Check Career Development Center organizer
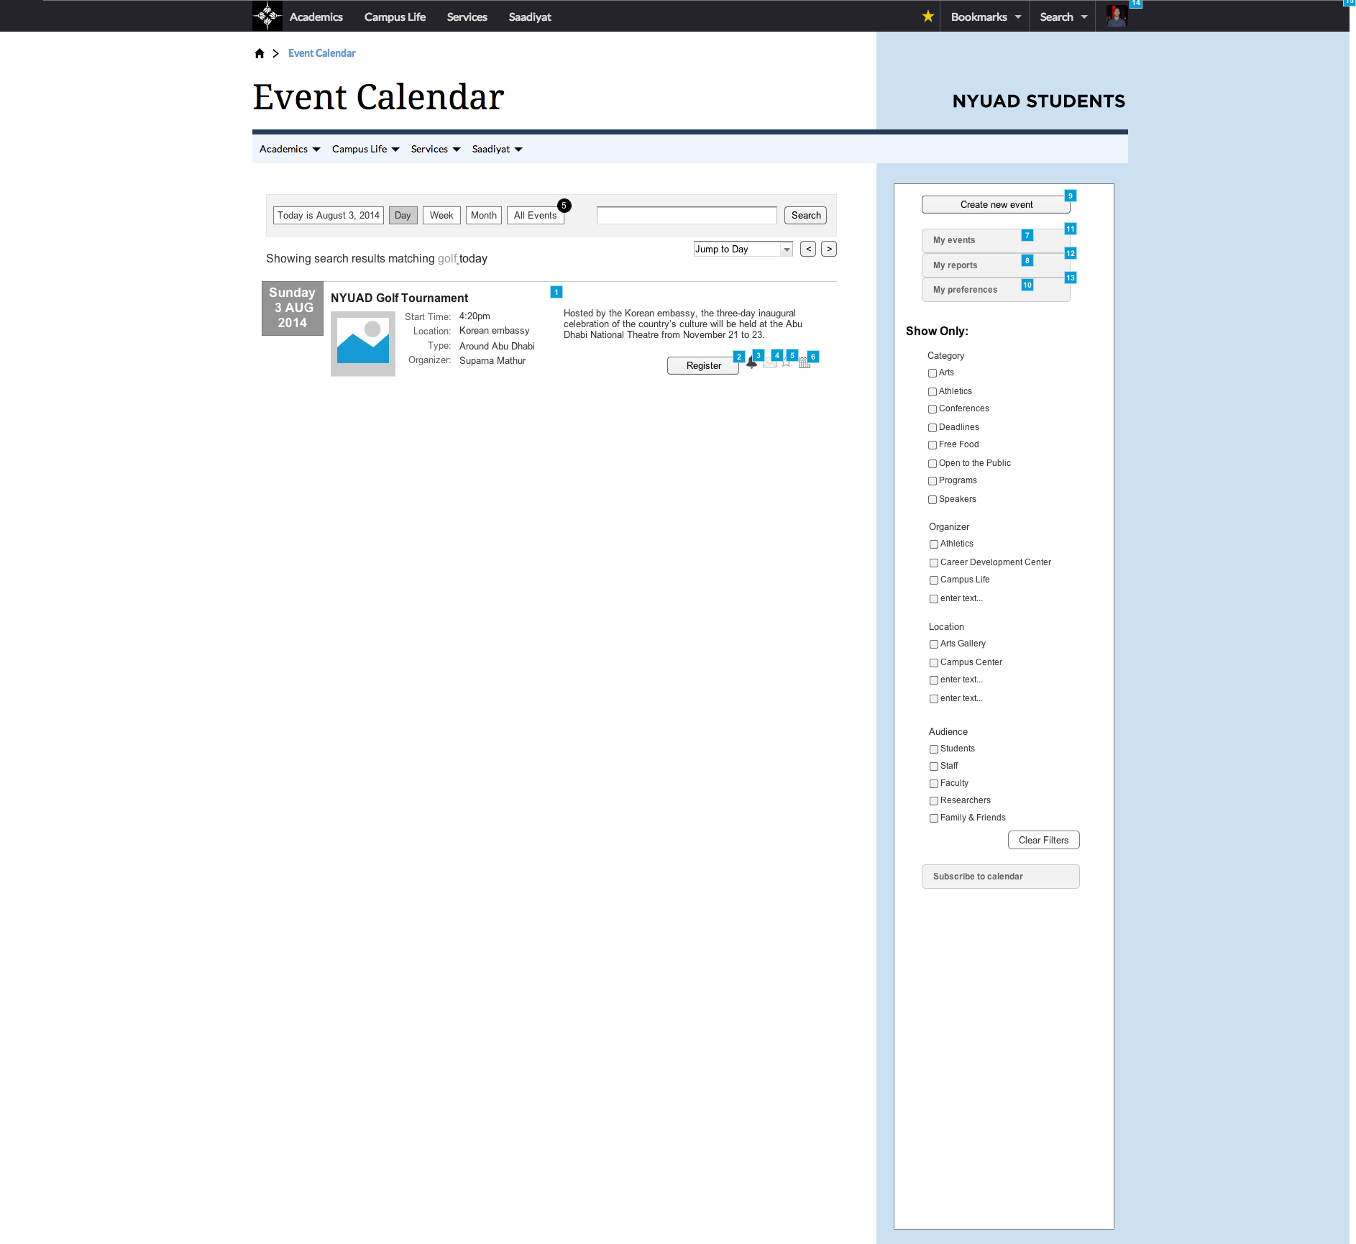This screenshot has width=1356, height=1244. tap(934, 563)
